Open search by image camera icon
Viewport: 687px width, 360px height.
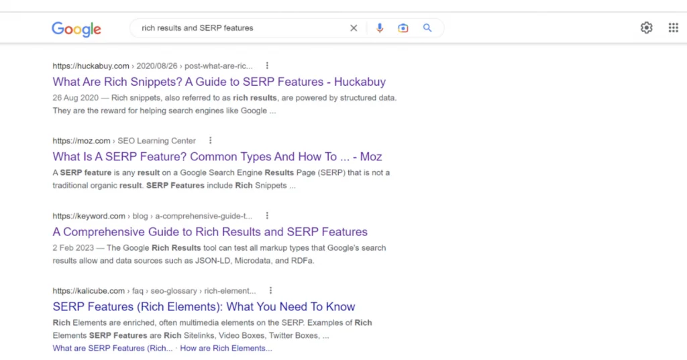403,28
